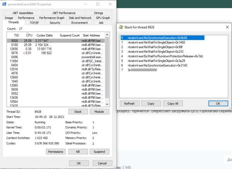This screenshot has height=169, width=232.
Task: Select thread row with TID 12668
Action: pyautogui.click(x=56, y=77)
